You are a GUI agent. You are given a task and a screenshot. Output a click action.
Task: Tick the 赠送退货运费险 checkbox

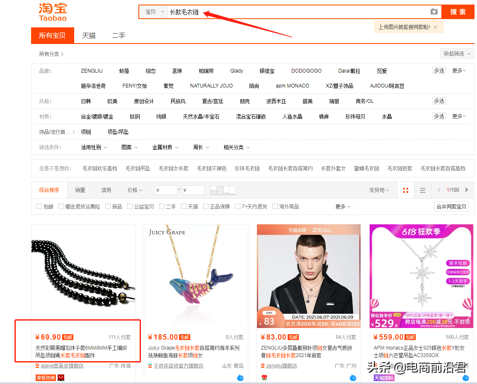point(61,207)
